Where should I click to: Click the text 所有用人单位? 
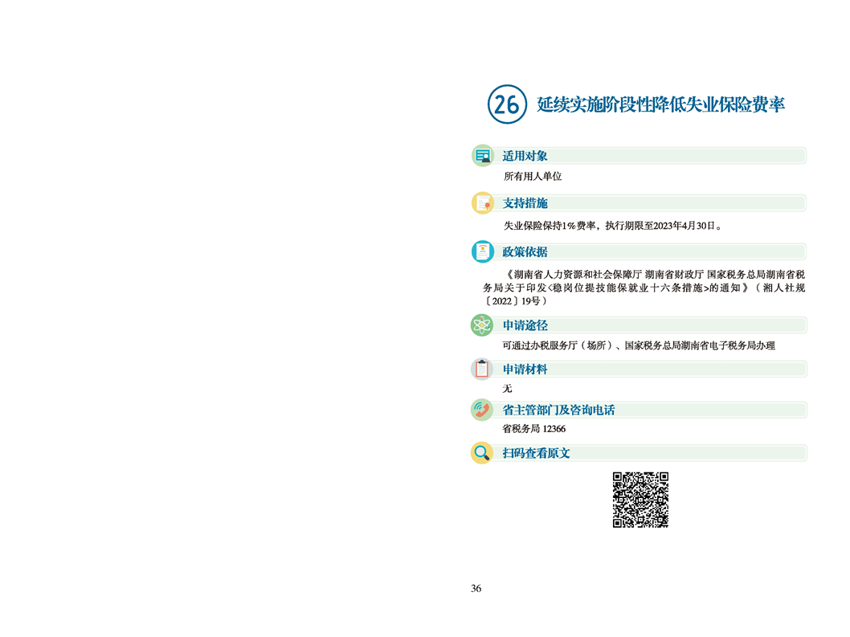click(533, 176)
